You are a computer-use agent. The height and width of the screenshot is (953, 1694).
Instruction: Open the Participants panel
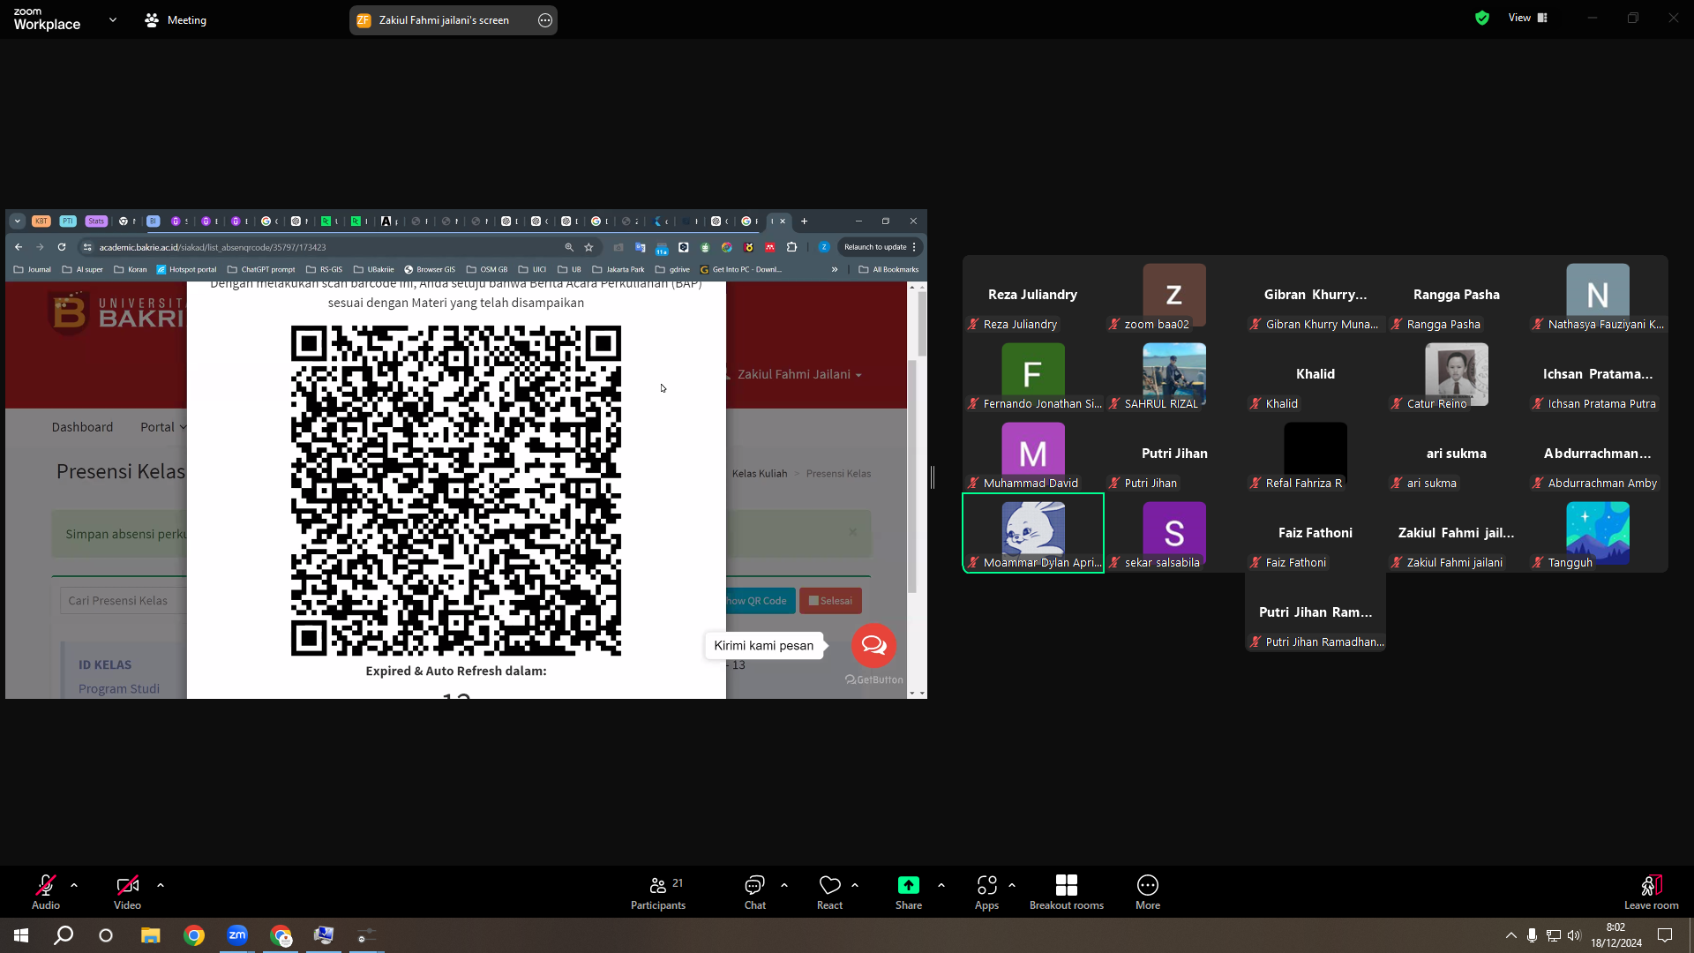(658, 892)
